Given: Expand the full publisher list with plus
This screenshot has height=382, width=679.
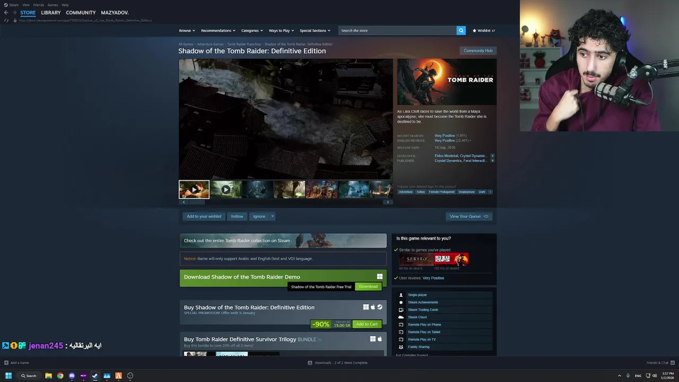Looking at the screenshot, I should coord(492,161).
